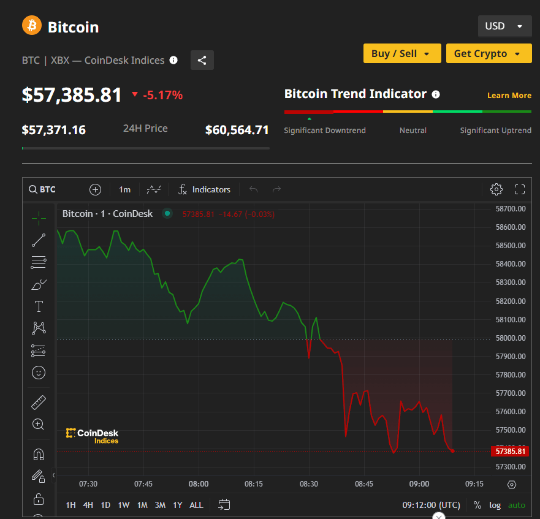Click the Bitcoin · 1 · CoinDesk legend title

107,213
